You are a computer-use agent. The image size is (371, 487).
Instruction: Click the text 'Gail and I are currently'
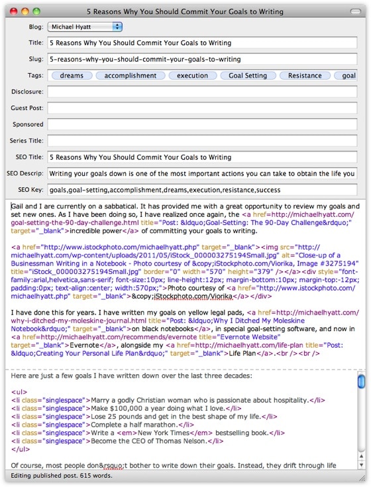[x=48, y=206]
